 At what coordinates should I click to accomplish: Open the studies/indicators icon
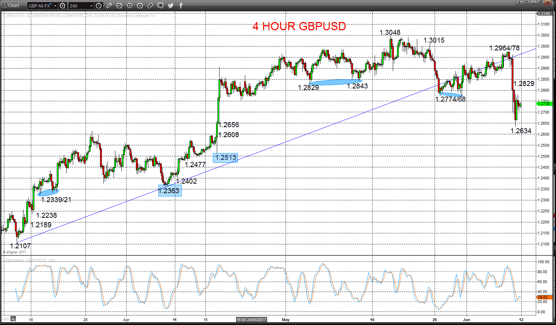tap(119, 6)
